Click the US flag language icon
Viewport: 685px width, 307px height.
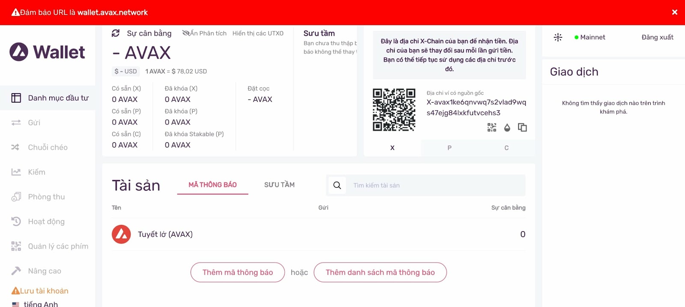coord(16,304)
